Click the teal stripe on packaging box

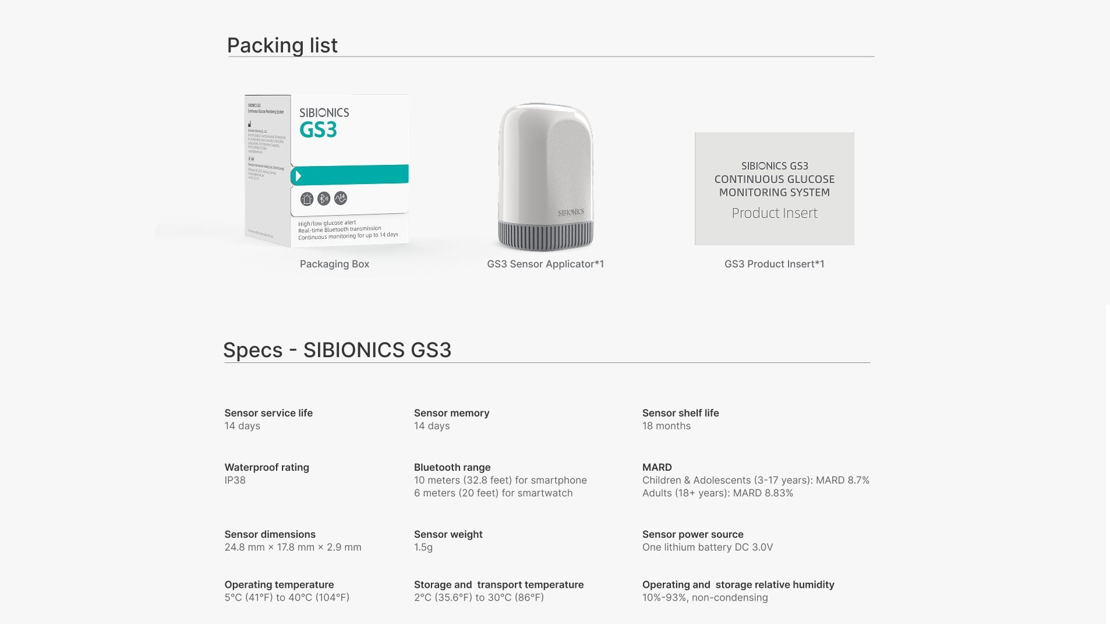tap(349, 175)
